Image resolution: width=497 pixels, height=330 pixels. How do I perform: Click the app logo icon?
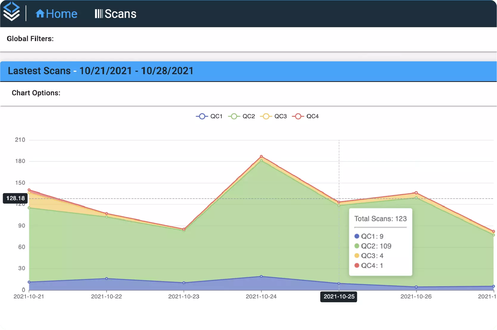click(12, 12)
